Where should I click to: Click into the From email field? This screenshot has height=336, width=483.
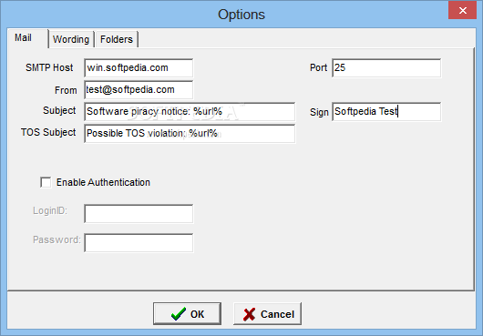point(139,90)
